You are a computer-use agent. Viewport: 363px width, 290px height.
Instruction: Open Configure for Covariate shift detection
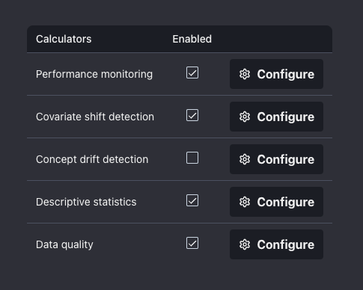(276, 117)
